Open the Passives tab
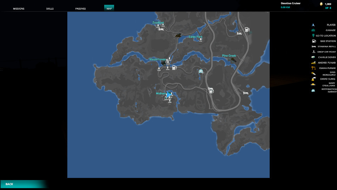Image resolution: width=337 pixels, height=190 pixels. click(x=80, y=9)
